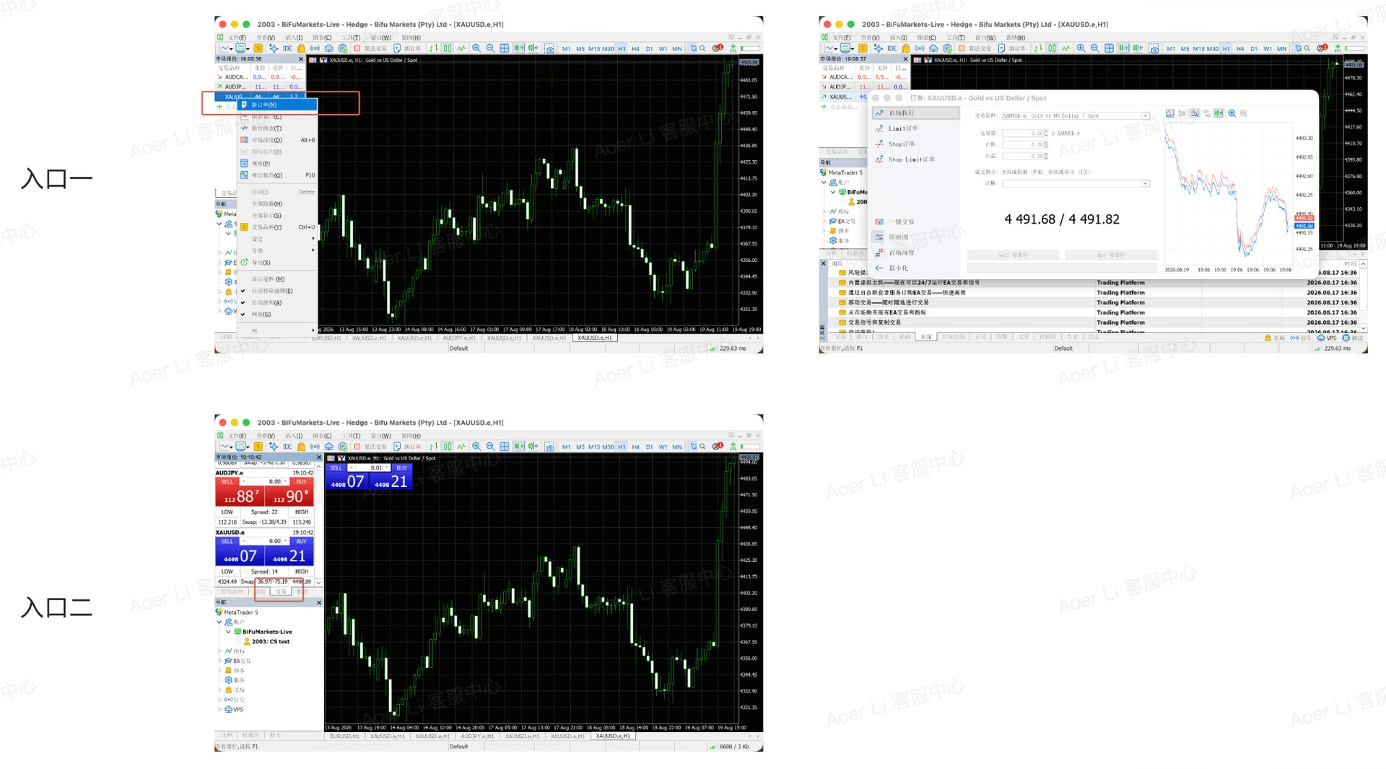Screen dimensions: 1386x769
Task: Switch to the H4 timeframe in the 入口二 window
Action: click(x=635, y=447)
